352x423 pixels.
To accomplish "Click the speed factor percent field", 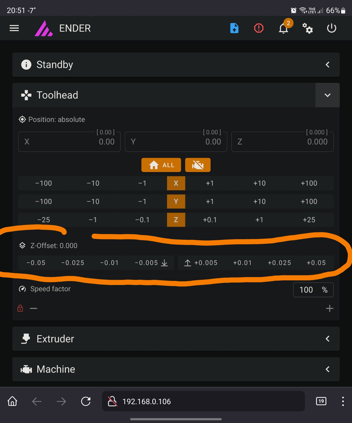I will tap(313, 290).
